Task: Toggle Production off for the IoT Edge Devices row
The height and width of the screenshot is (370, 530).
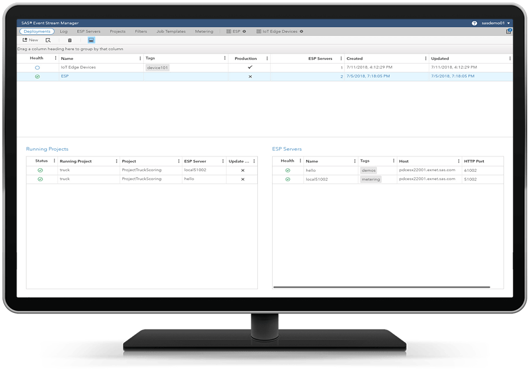Action: tap(250, 67)
